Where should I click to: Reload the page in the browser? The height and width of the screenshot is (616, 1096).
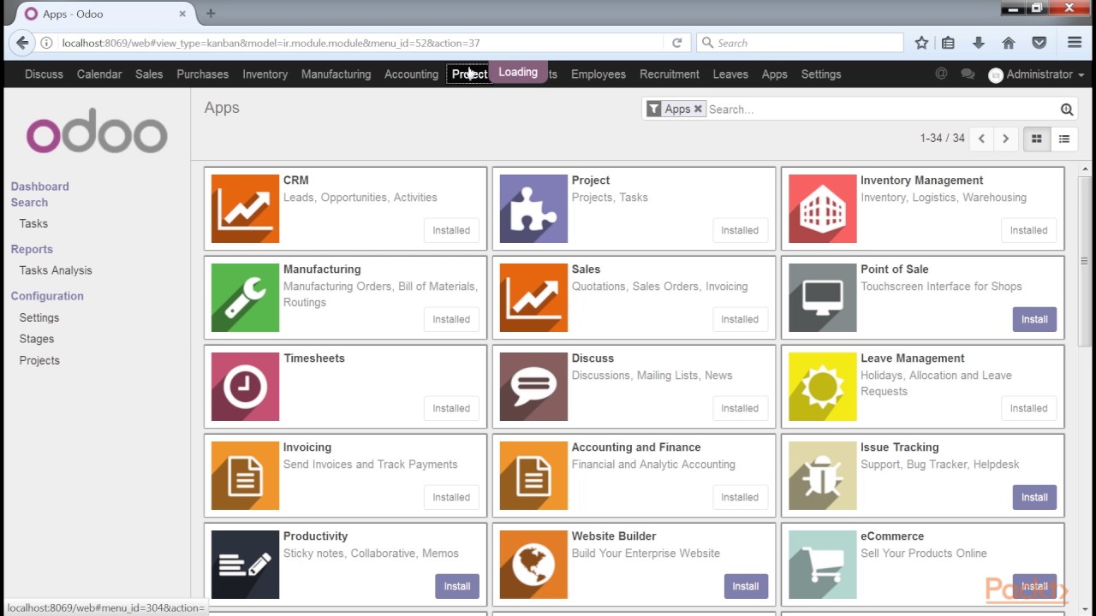(676, 43)
